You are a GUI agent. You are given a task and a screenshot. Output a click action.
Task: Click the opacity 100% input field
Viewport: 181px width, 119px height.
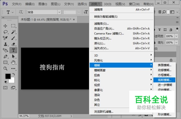[x=170, y=36]
